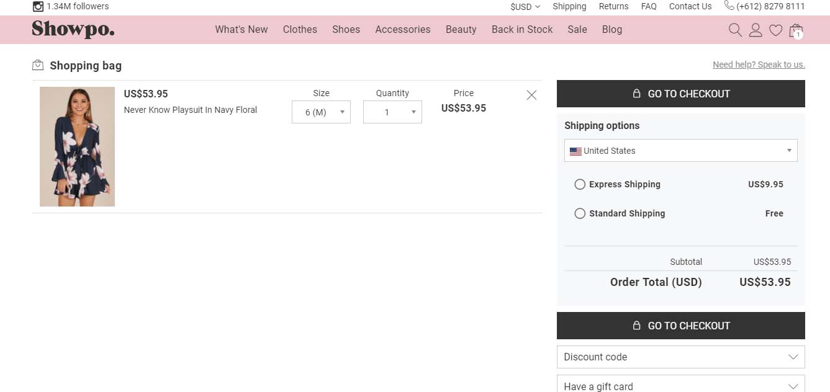
Task: View the wishlist heart icon
Action: pyautogui.click(x=775, y=29)
